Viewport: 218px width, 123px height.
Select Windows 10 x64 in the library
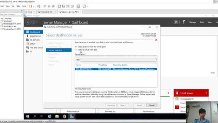10,26
